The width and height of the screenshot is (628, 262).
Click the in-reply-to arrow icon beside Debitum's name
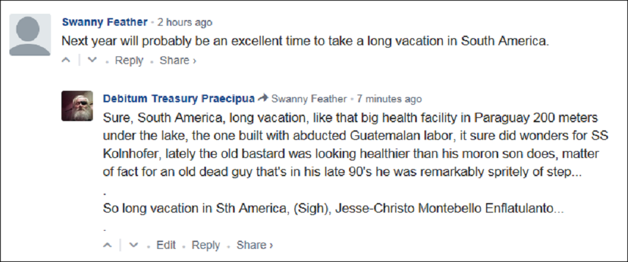[x=263, y=98]
